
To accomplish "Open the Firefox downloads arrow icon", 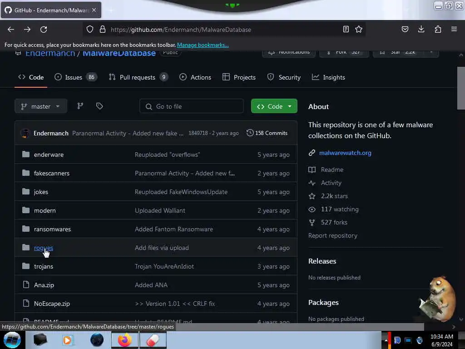I will coord(421,29).
